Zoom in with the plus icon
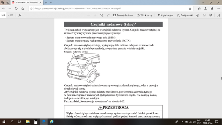This screenshot has width=222, height=125. [95, 15]
